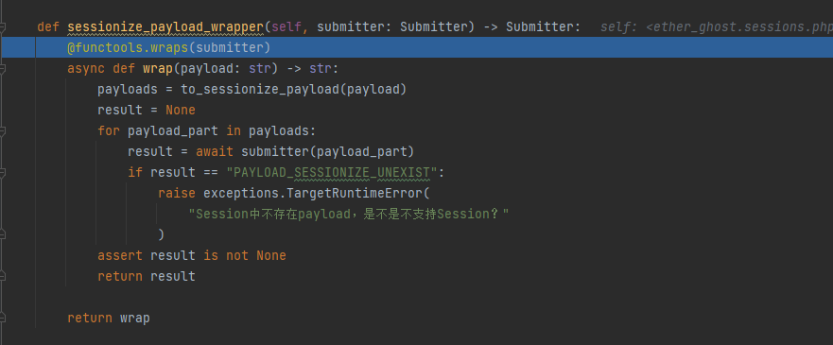Click the return result statement

(x=147, y=276)
